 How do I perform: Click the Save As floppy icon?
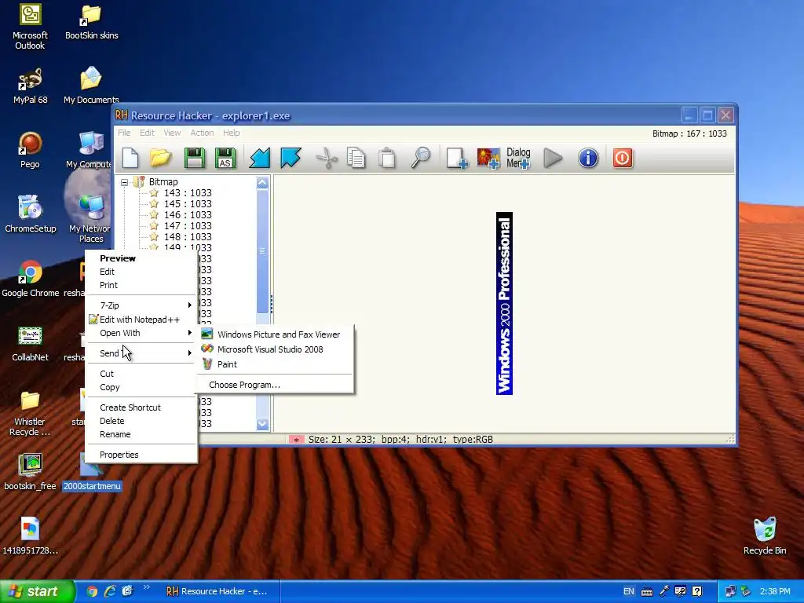(x=225, y=158)
